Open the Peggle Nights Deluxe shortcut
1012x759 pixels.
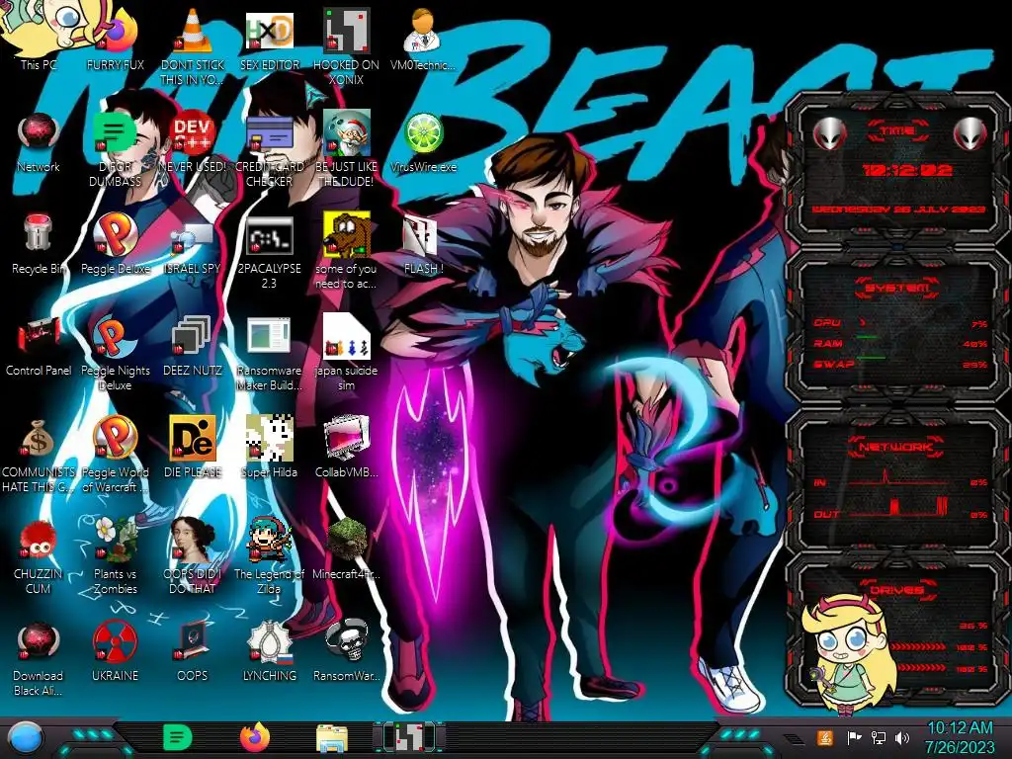tap(116, 353)
